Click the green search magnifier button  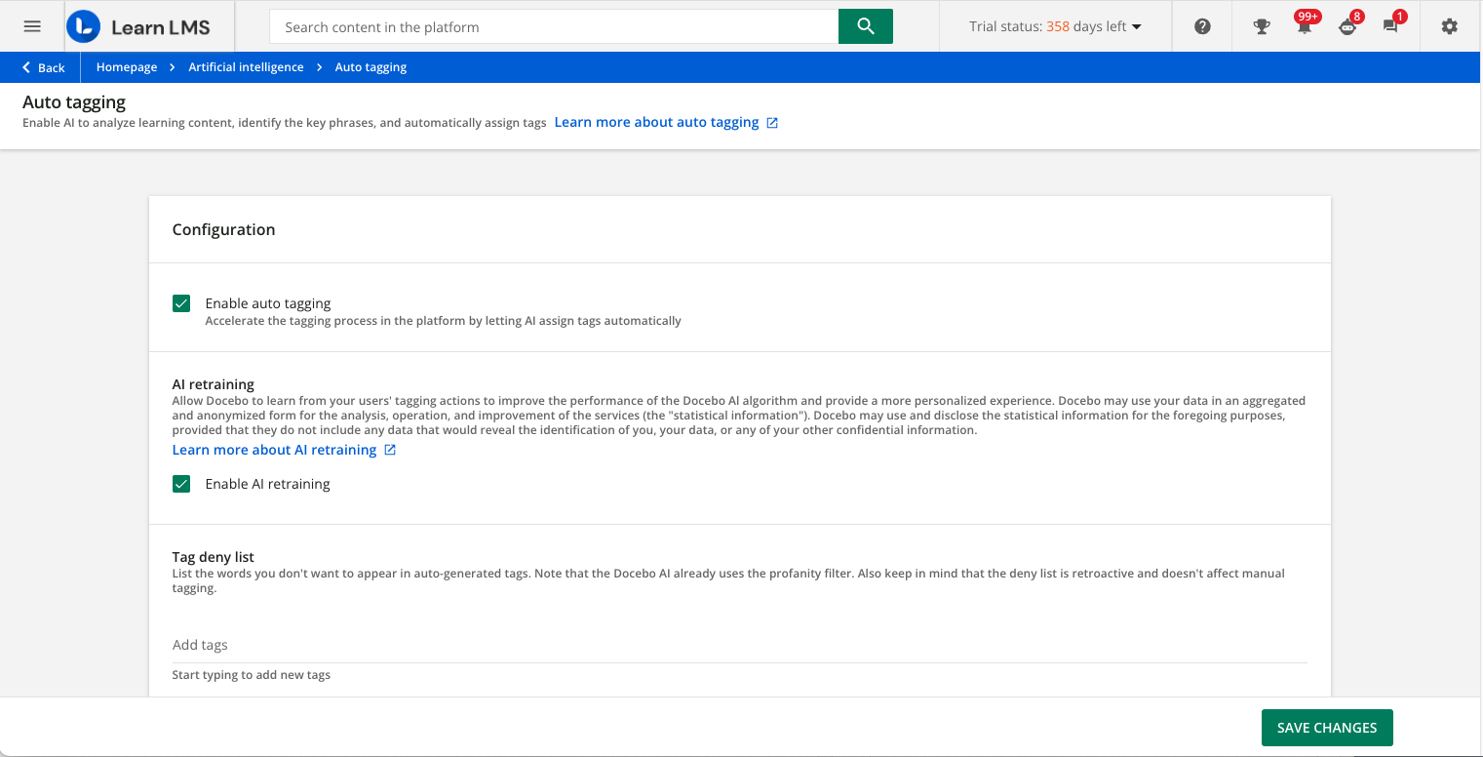pyautogui.click(x=866, y=26)
